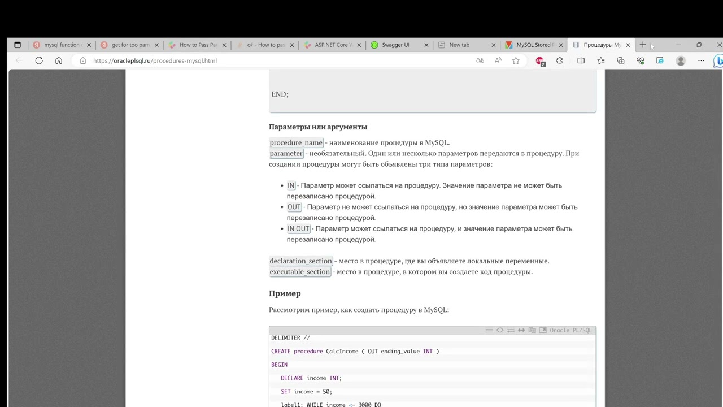
Task: Open the Bing Copilot sidebar icon
Action: click(718, 60)
